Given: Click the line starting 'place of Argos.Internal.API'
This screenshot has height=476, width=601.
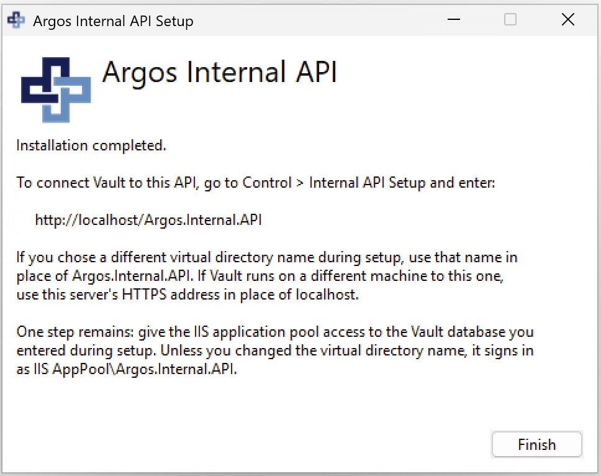Looking at the screenshot, I should [260, 276].
